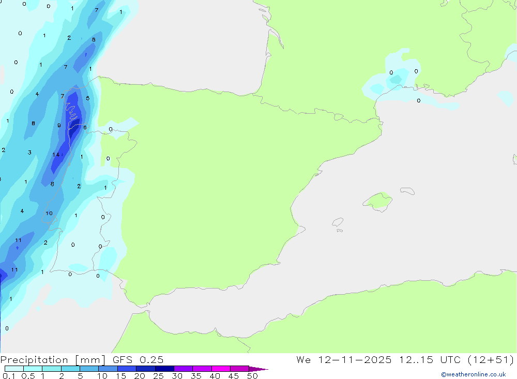Click the Ibiza island outline
517x379 pixels.
(x=338, y=222)
